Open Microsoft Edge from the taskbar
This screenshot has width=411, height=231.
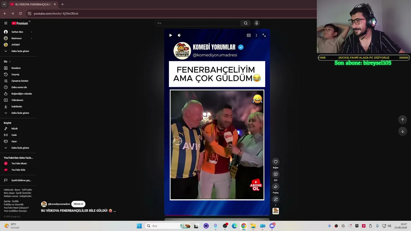[234, 226]
